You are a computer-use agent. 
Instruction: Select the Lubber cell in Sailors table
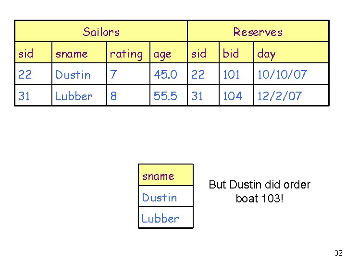(x=74, y=96)
